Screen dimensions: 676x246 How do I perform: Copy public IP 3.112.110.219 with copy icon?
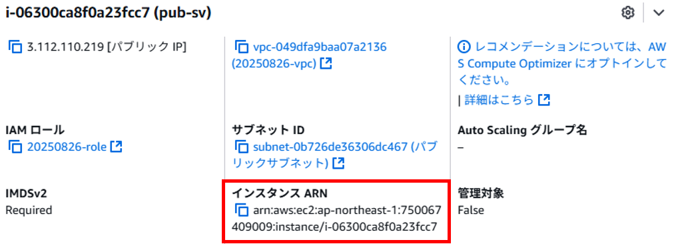(x=15, y=46)
